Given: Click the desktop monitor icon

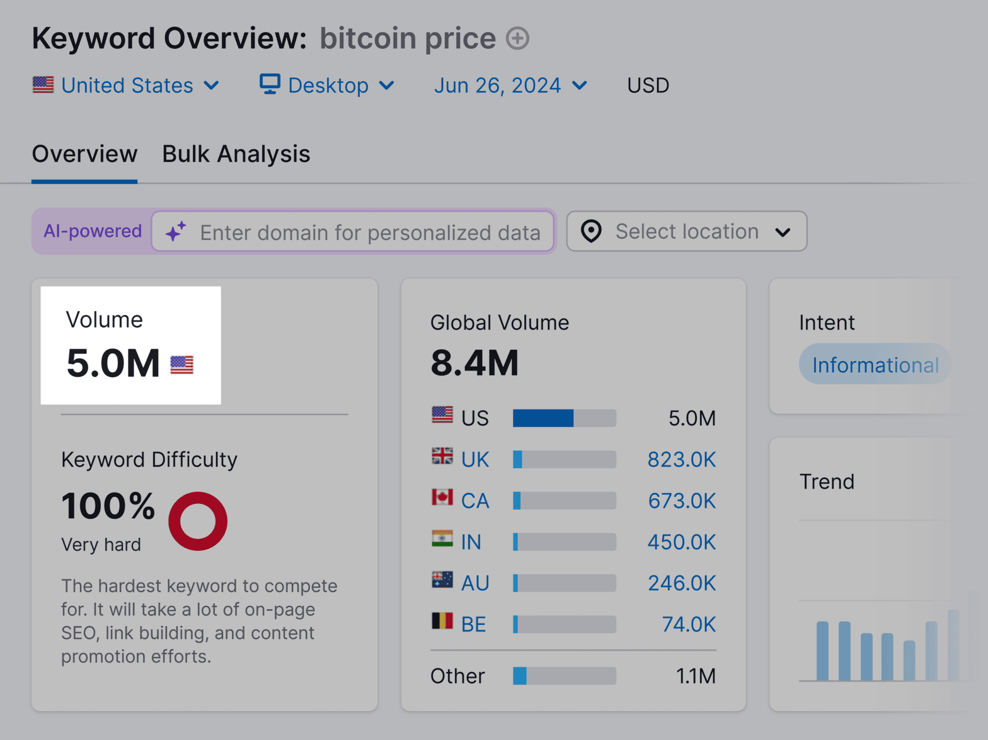Looking at the screenshot, I should click(x=270, y=84).
